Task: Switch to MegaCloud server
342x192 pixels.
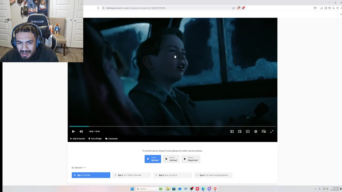Action: [x=191, y=159]
